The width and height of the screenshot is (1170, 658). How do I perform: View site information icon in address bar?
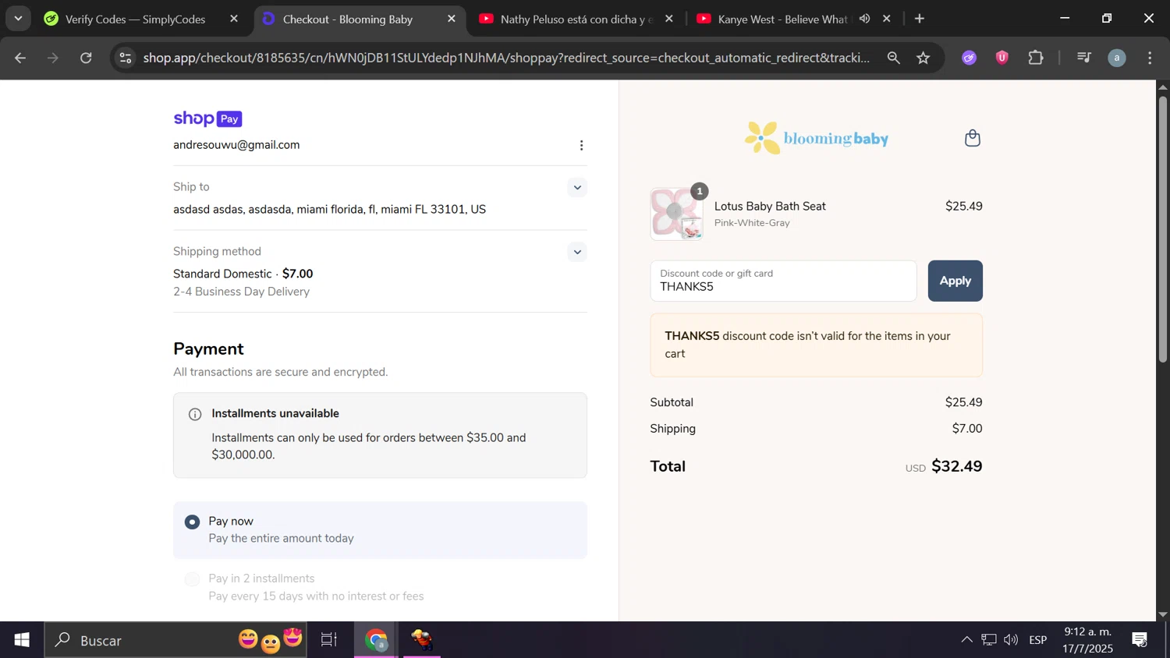[126, 58]
